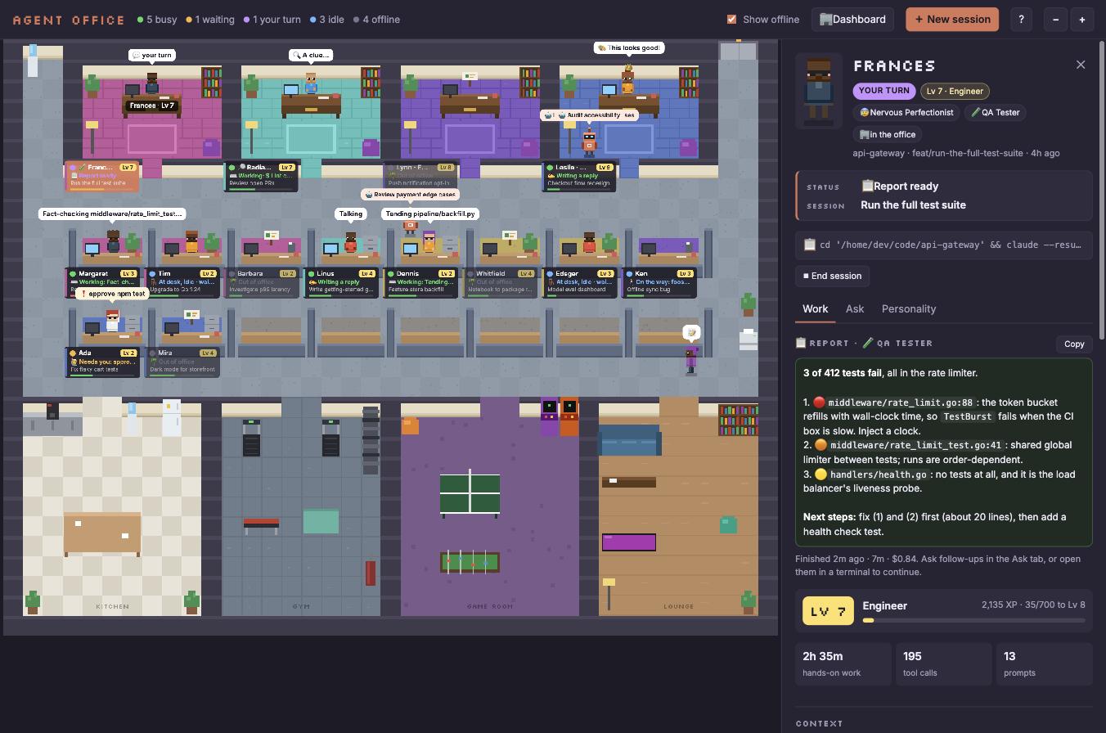Click the foosball table in Game Room
1106x733 pixels.
tap(470, 562)
